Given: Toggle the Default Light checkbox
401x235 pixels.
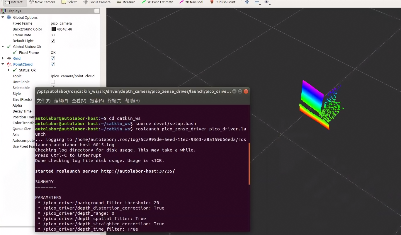Looking at the screenshot, I should tap(53, 41).
